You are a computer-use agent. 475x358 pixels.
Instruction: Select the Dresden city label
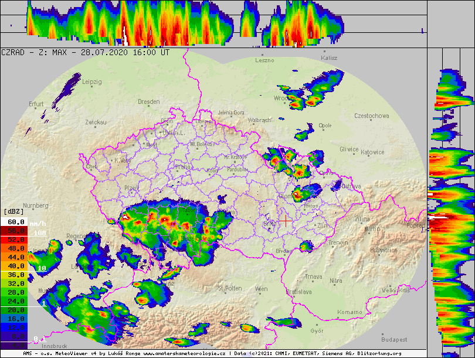coord(148,102)
